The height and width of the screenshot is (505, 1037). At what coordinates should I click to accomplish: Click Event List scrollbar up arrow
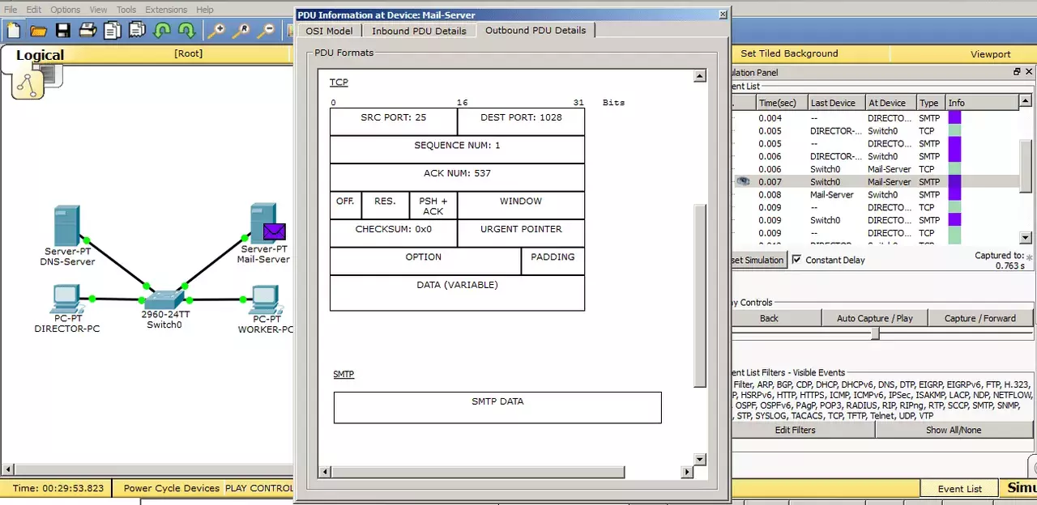[x=1026, y=103]
